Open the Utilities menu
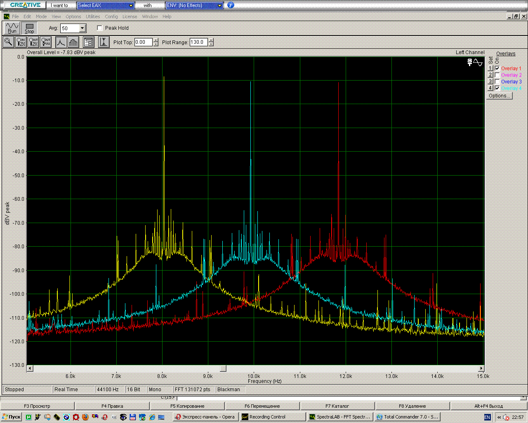The height and width of the screenshot is (423, 528). click(93, 17)
